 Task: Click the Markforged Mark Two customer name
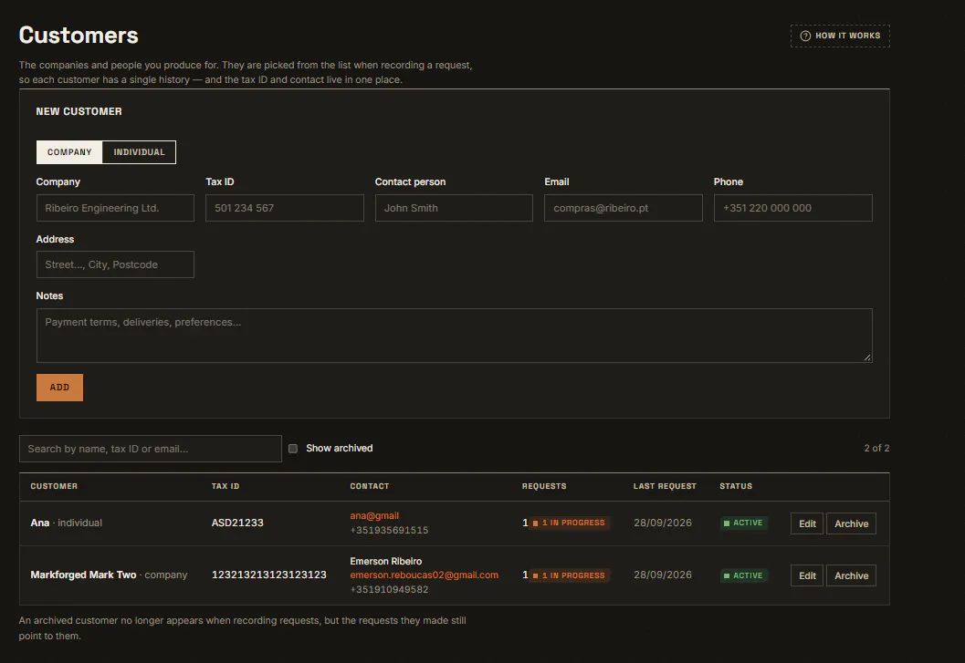pyautogui.click(x=83, y=575)
